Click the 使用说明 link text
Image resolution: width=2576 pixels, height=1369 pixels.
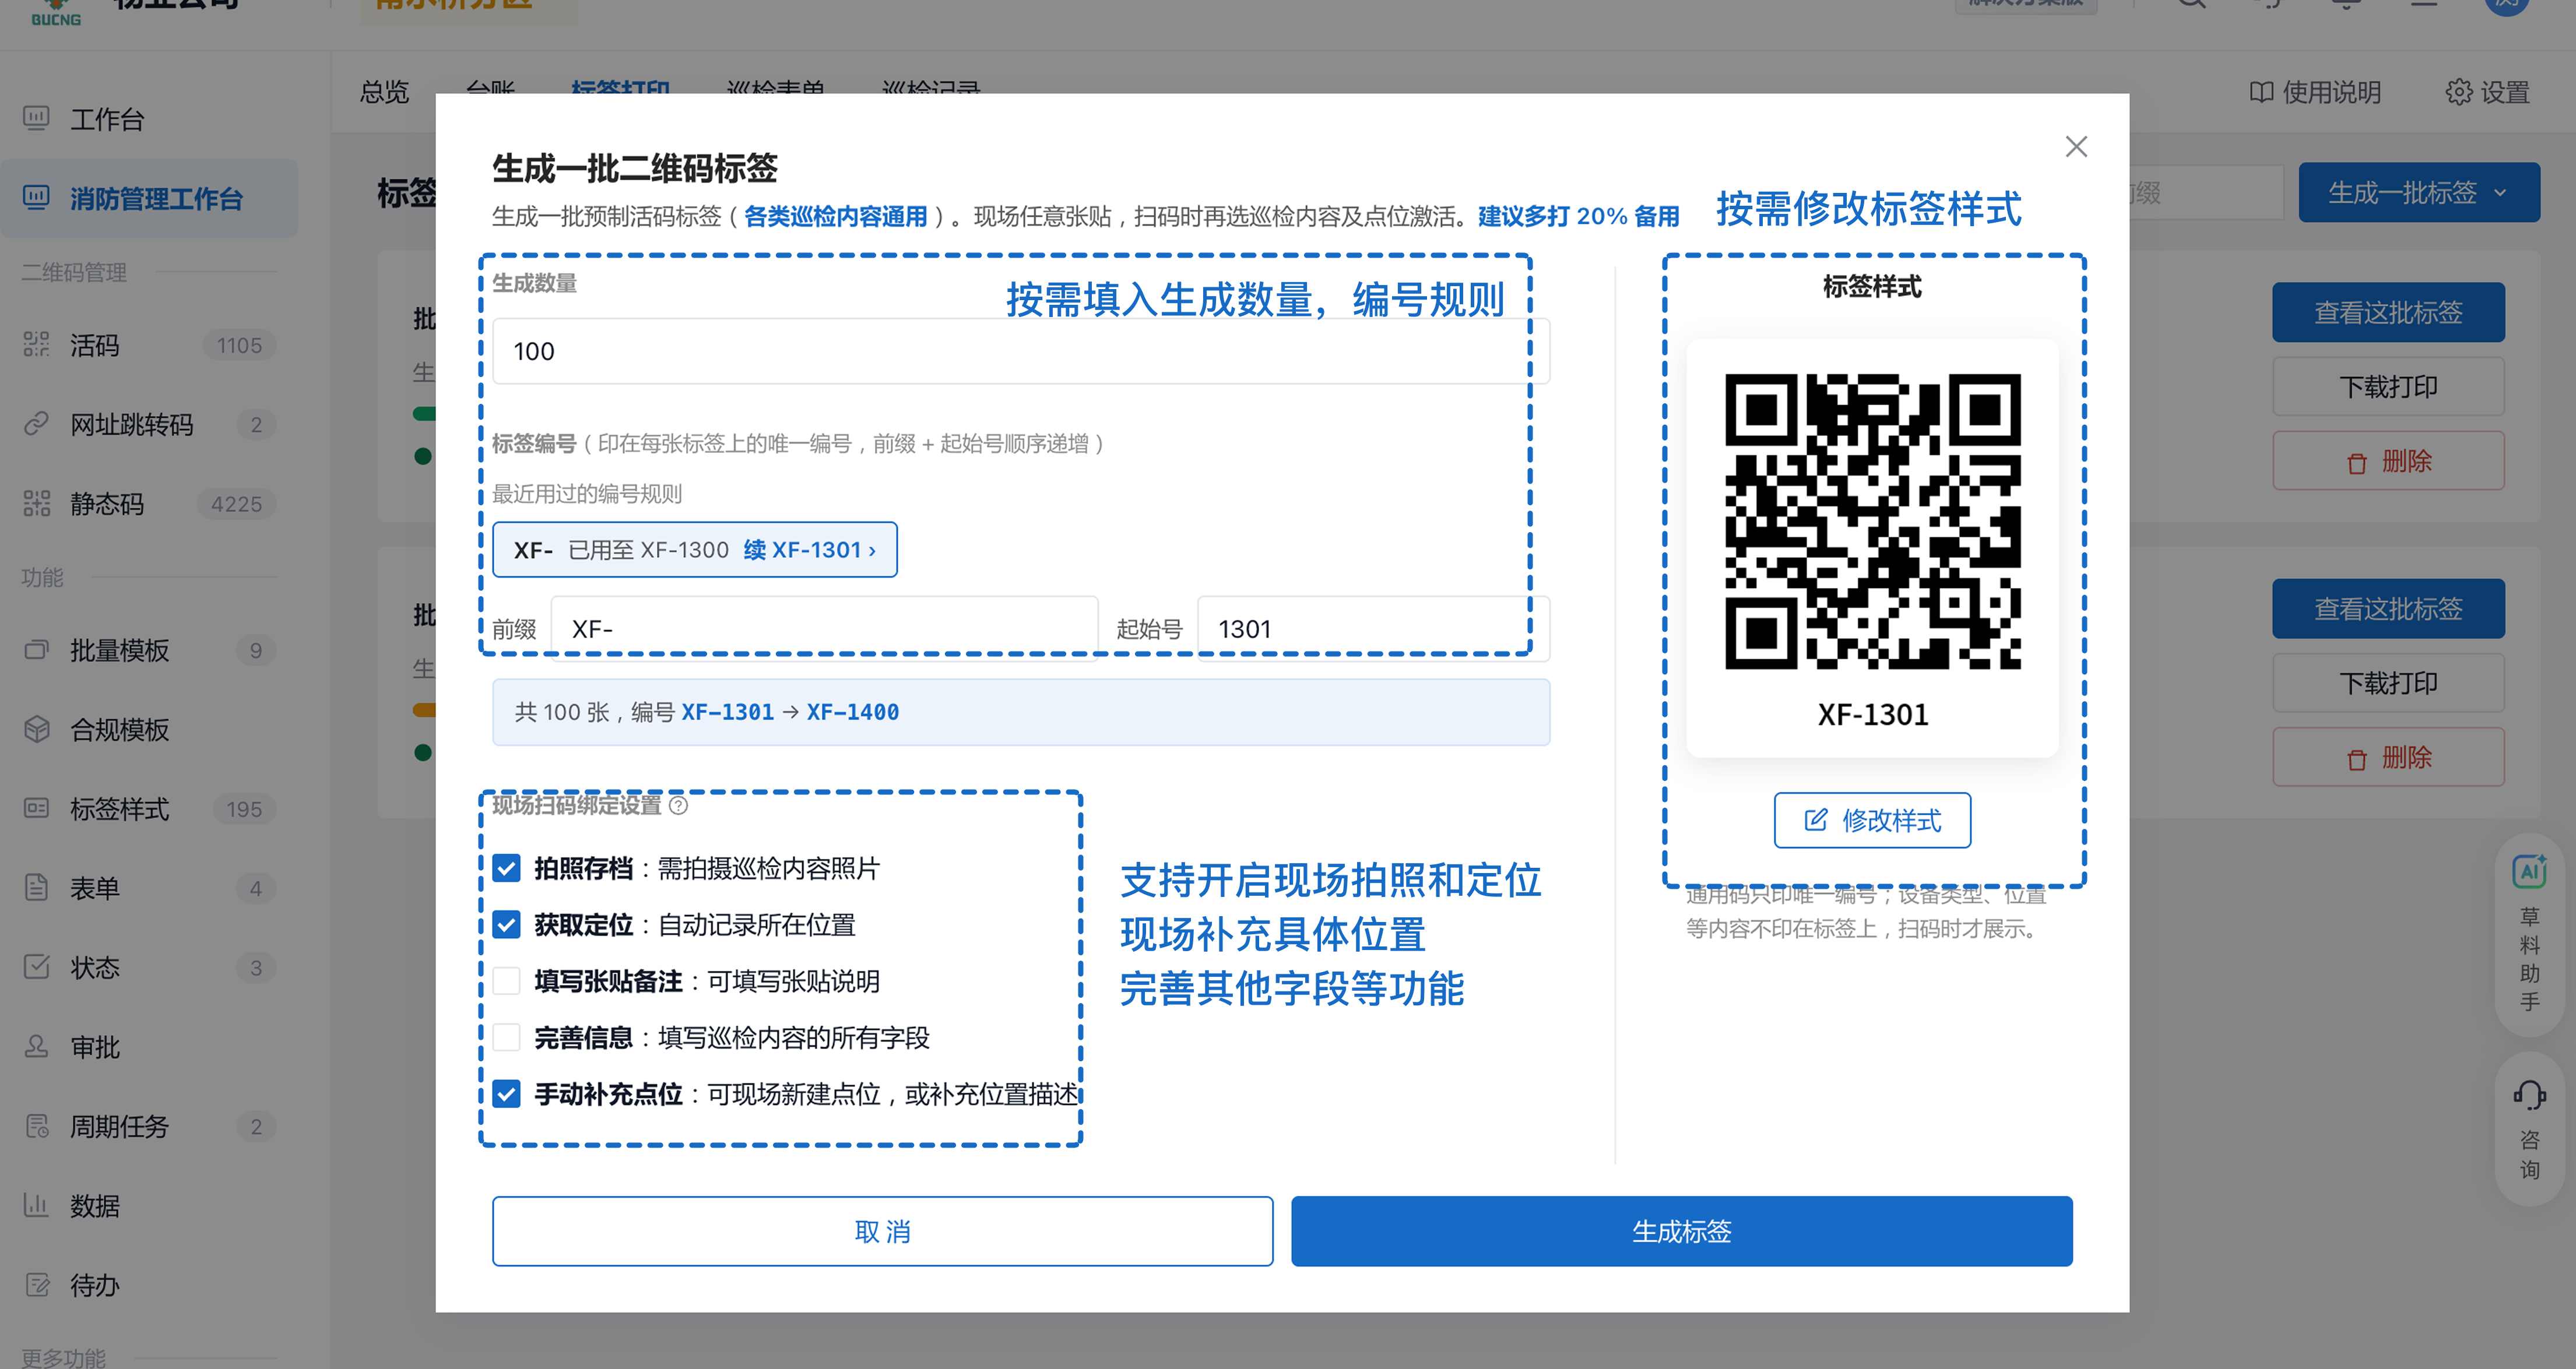pos(2331,92)
